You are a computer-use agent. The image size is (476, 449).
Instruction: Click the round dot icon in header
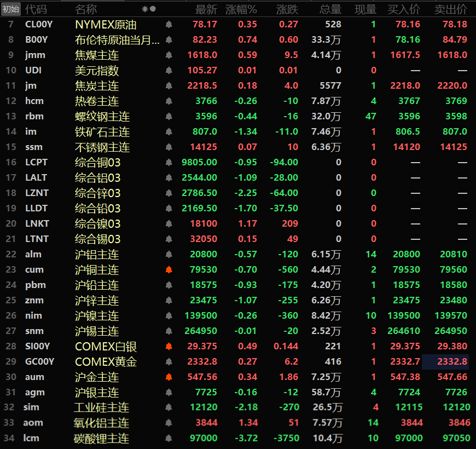click(153, 9)
